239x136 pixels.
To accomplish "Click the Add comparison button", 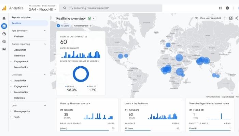I will pyautogui.click(x=83, y=26).
